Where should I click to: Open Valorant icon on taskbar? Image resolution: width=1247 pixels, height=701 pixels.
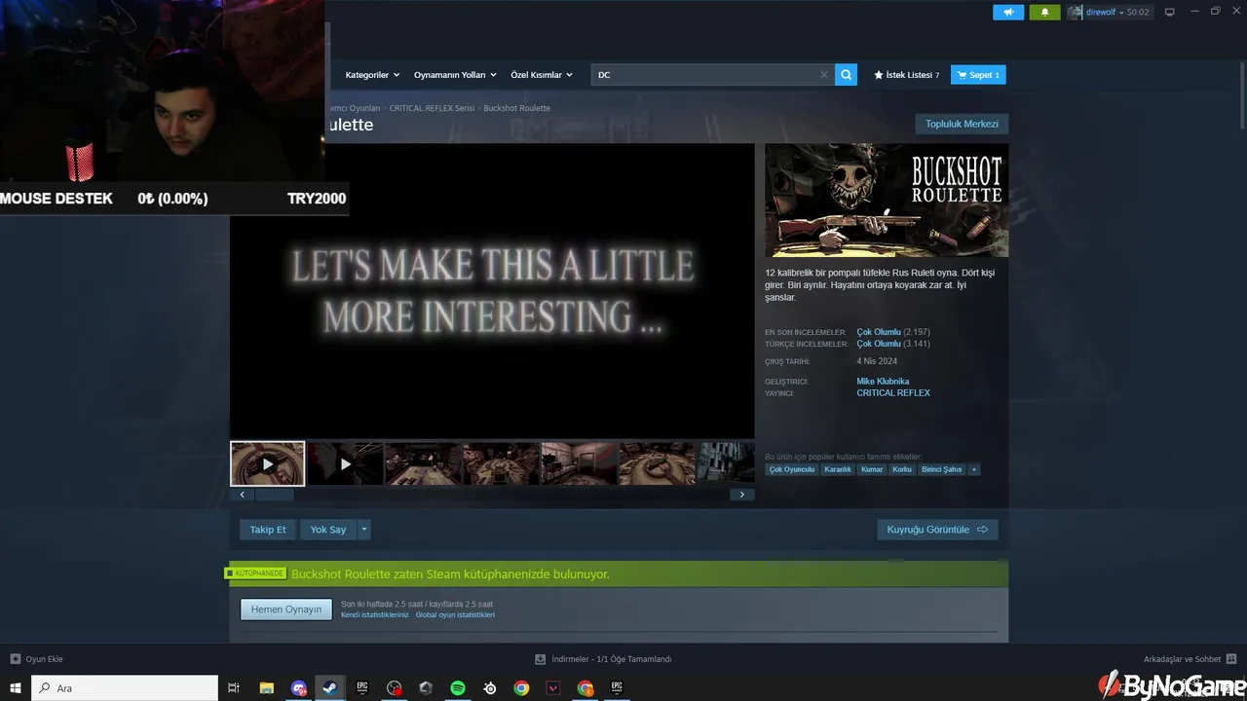pos(553,688)
